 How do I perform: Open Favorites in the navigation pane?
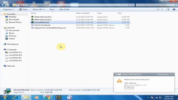11,14
